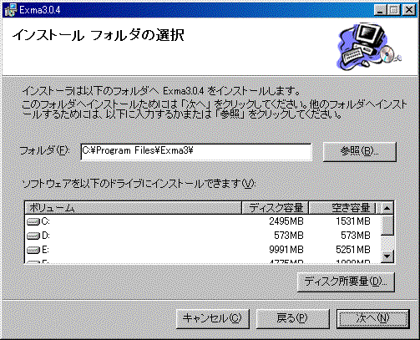This screenshot has width=420, height=340.
Task: Click the ディスク容量 column header
Action: (x=275, y=208)
